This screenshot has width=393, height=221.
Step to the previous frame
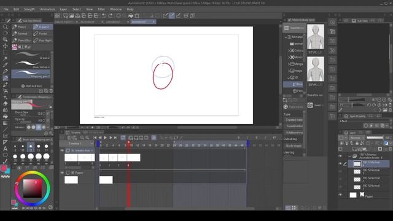(x=99, y=138)
